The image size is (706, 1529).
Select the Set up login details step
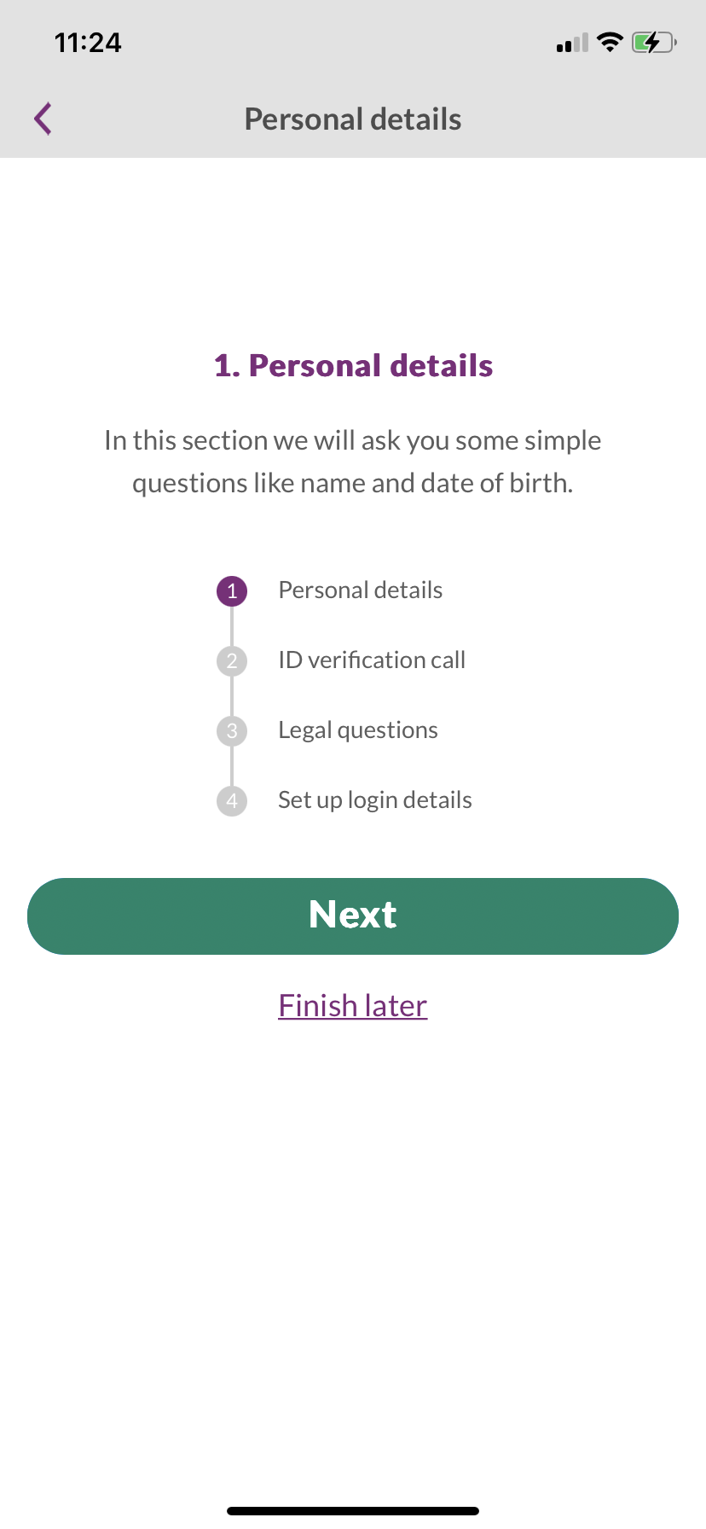coord(375,800)
